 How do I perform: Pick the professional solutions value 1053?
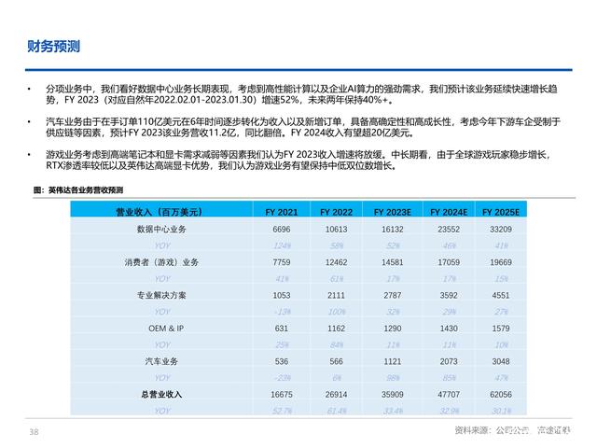(x=282, y=296)
